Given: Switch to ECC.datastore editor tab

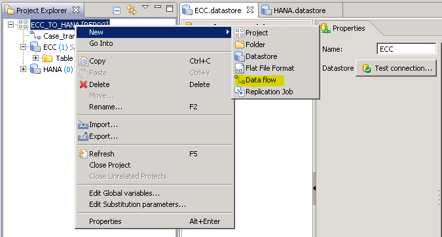Looking at the screenshot, I should pyautogui.click(x=218, y=10).
